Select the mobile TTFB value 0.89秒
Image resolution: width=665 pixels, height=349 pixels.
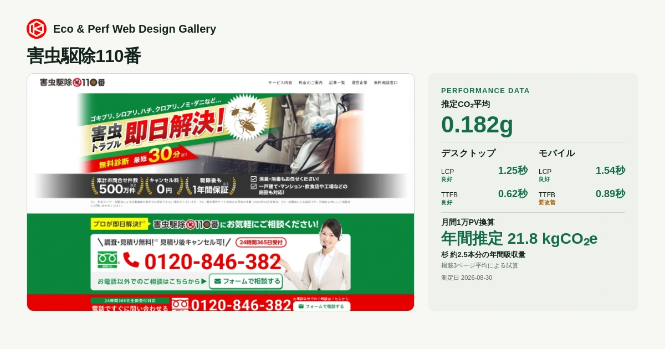point(610,194)
